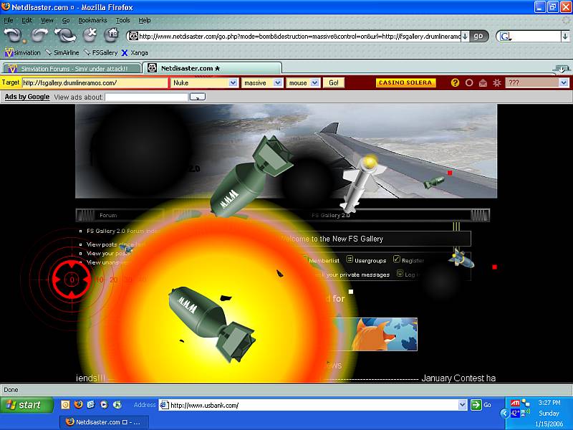This screenshot has width=573, height=430.
Task: Click the envelope mail icon in Netdisaster toolbar
Action: click(483, 83)
